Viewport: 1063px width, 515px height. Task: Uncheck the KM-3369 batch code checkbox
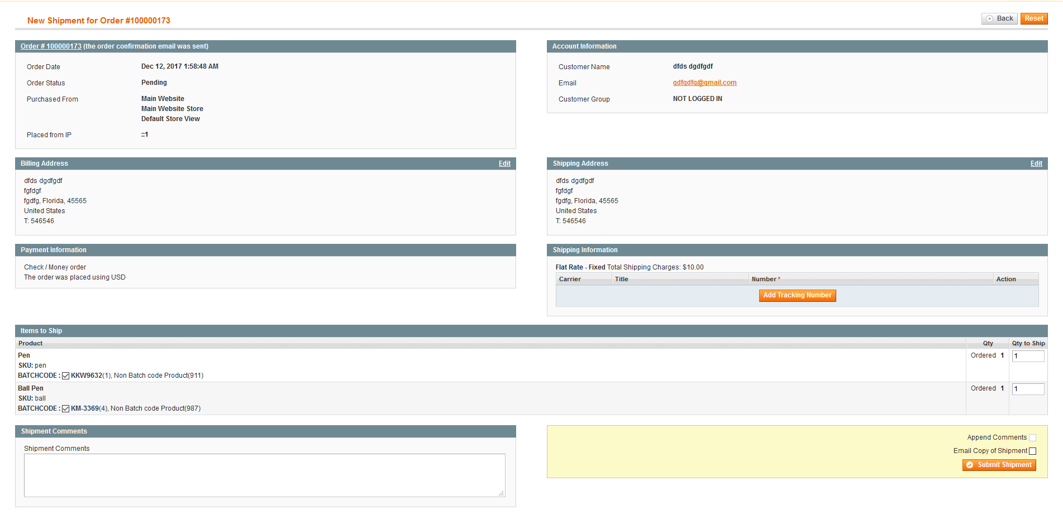point(66,409)
